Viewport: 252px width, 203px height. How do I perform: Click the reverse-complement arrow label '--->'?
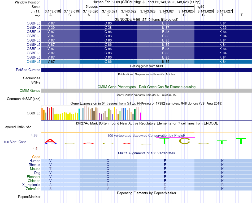(38, 15)
